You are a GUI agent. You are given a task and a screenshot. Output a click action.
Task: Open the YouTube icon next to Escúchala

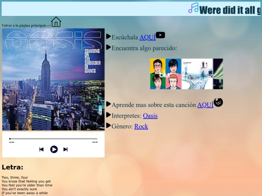pyautogui.click(x=161, y=35)
